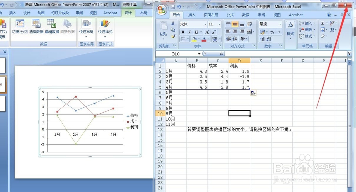The image size is (356, 192).
Task: Open PowerPoint 动画 tab
Action: 41,13
